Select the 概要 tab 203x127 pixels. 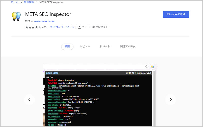(67, 47)
